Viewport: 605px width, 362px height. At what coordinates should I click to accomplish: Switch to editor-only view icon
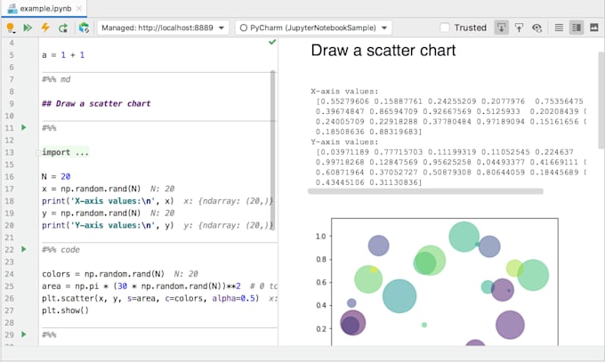559,28
